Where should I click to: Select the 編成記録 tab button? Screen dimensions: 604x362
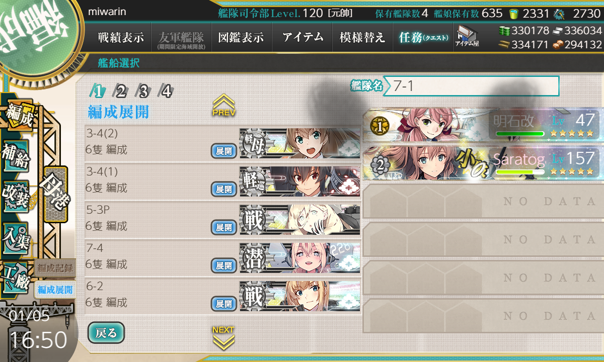55,268
